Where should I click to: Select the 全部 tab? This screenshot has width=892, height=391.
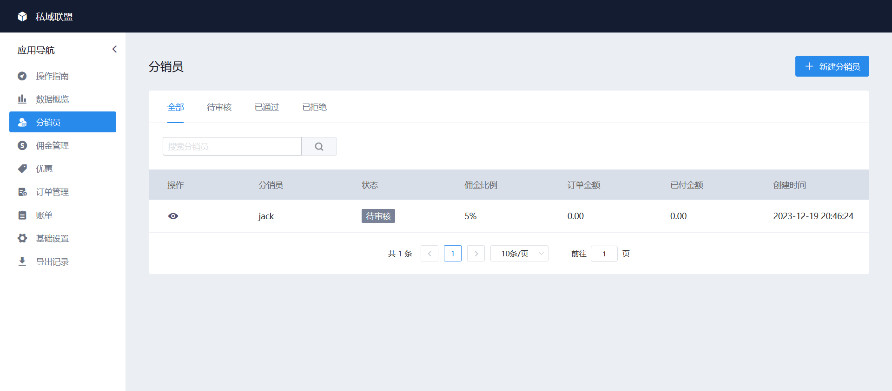tap(176, 107)
